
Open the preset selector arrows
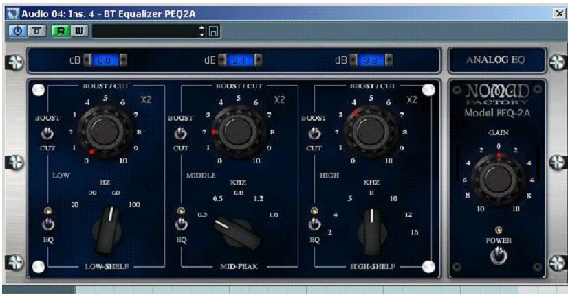pyautogui.click(x=201, y=31)
